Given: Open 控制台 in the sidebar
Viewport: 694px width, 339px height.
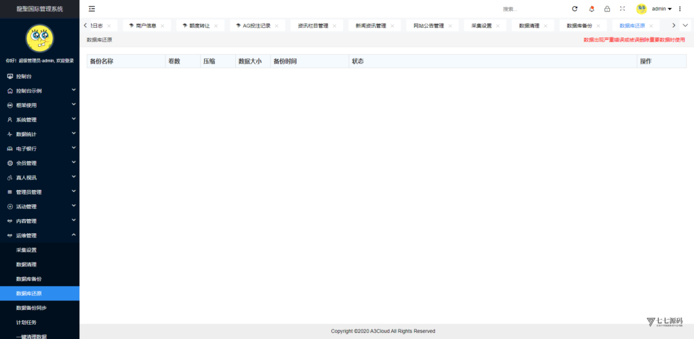Looking at the screenshot, I should pos(40,76).
